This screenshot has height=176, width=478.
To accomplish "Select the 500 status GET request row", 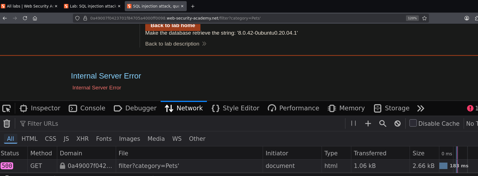I will coord(239,166).
